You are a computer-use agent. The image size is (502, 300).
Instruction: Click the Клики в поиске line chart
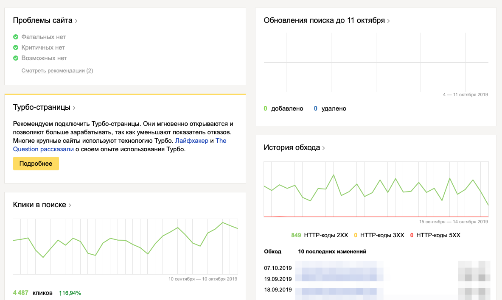click(x=125, y=246)
